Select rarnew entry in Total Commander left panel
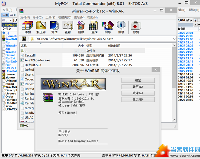Screen dimensions: 200x159 click(10, 74)
